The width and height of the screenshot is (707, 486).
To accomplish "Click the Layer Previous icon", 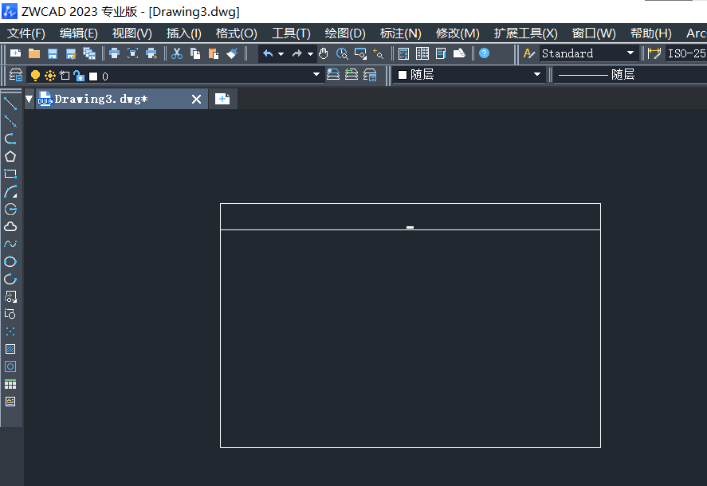I will coord(352,74).
